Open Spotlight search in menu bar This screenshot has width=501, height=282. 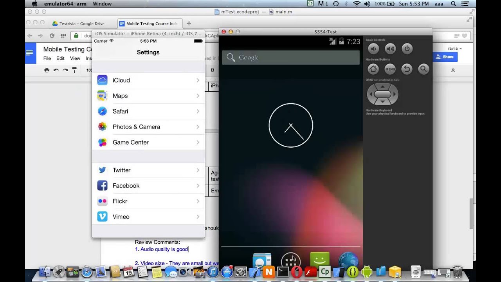(453, 4)
